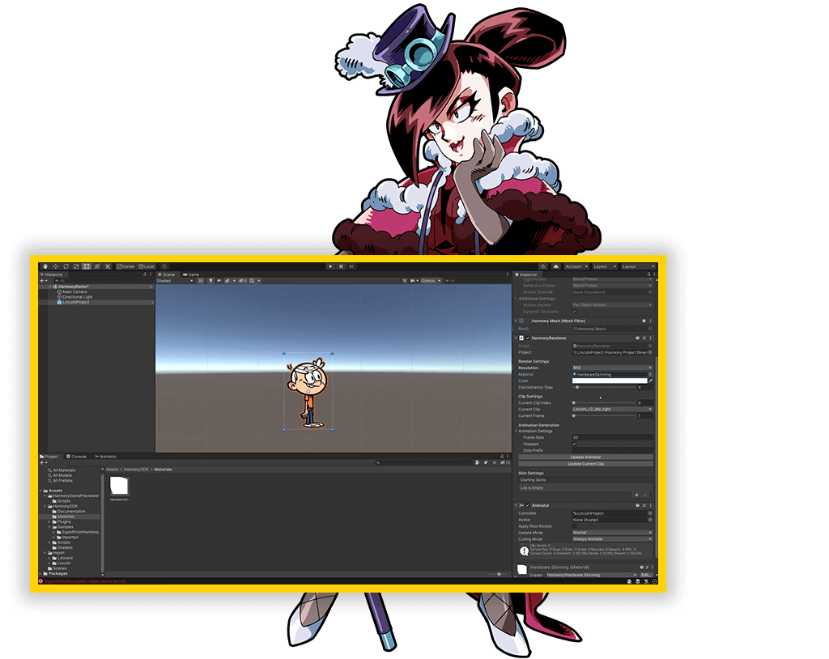This screenshot has height=659, width=829.
Task: Select the Rect tool
Action: point(87,266)
